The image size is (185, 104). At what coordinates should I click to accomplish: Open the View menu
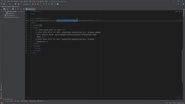(12, 1)
